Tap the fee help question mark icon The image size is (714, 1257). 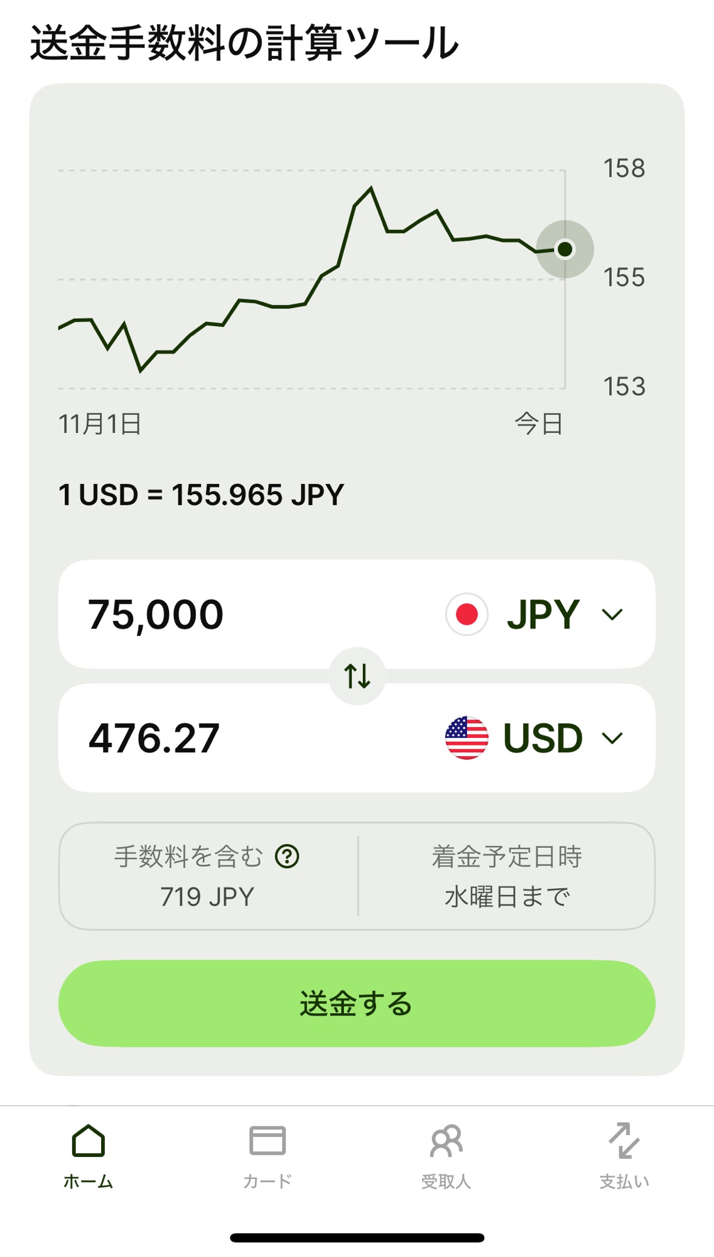(287, 856)
